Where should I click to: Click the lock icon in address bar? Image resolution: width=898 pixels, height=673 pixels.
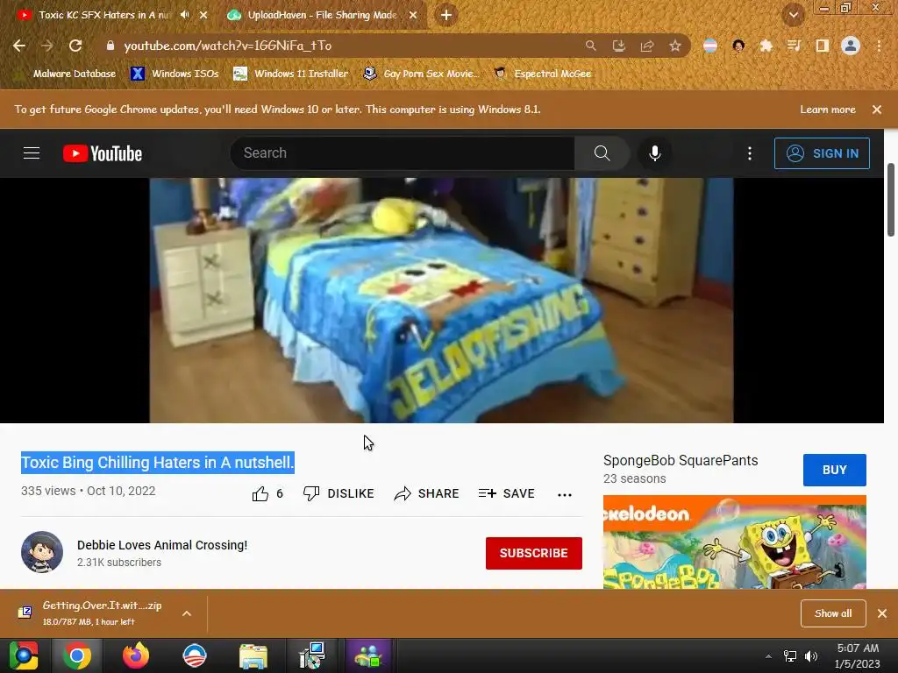[x=110, y=46]
